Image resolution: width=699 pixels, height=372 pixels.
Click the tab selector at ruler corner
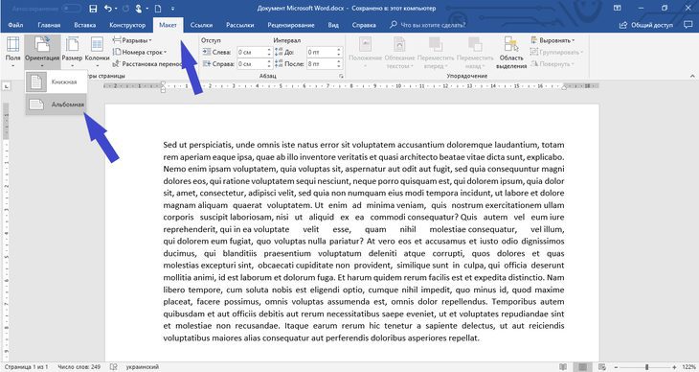tap(7, 85)
